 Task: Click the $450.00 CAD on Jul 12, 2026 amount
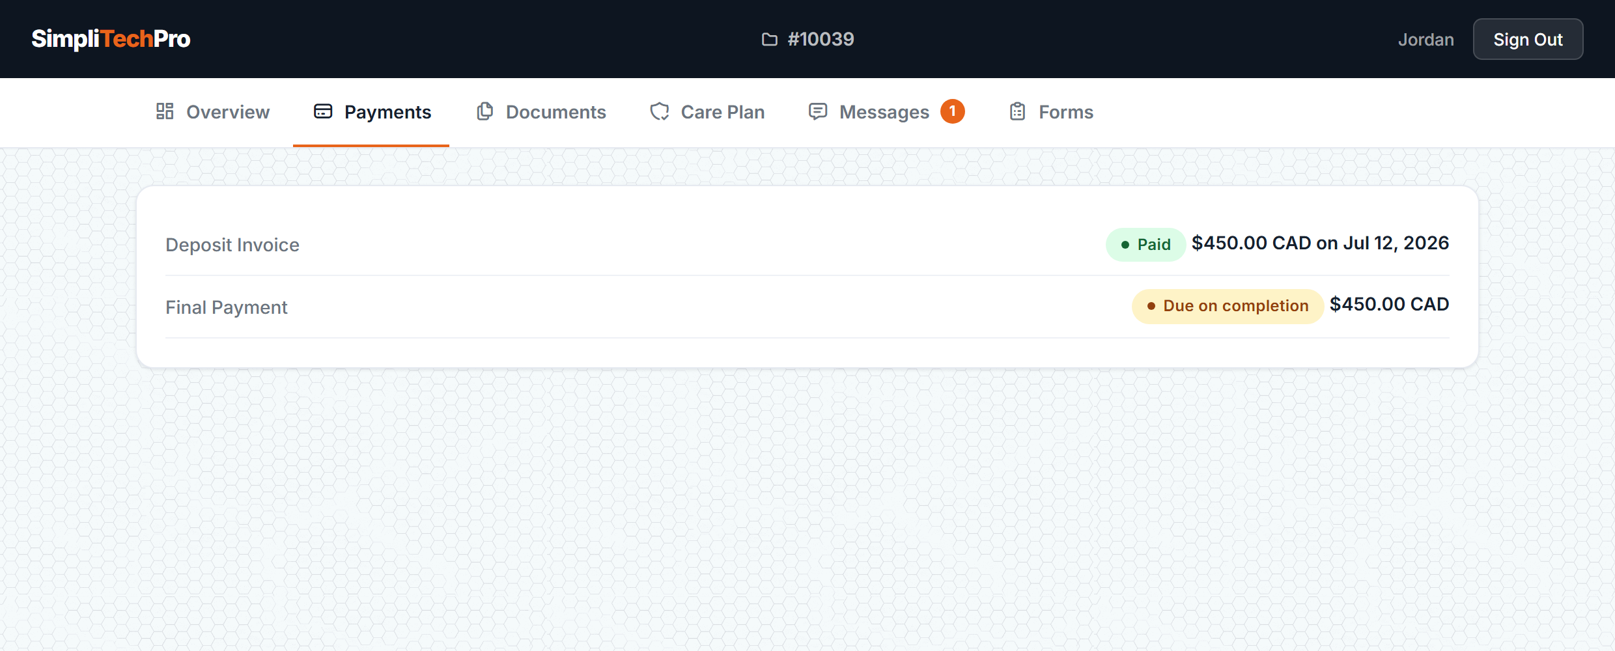click(x=1320, y=243)
